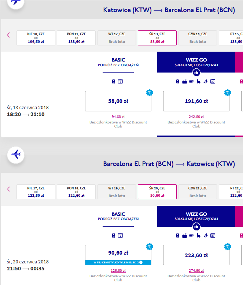Click thumbs-up icon on outbound WIZZ GO

(x=196, y=73)
